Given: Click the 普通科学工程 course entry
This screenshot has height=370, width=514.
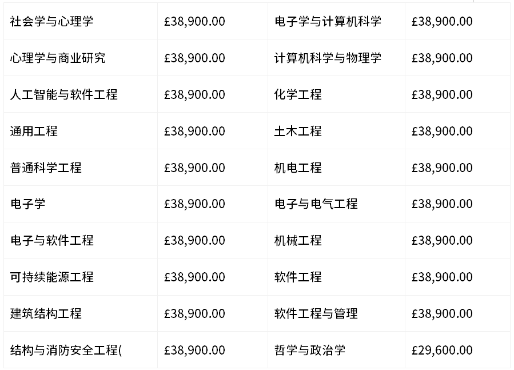Looking at the screenshot, I should 46,168.
